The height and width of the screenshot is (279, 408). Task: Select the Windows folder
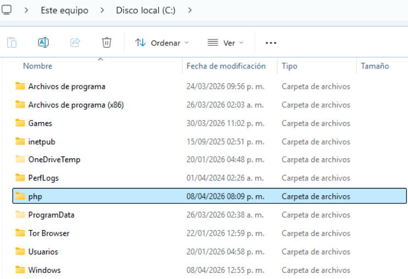[x=44, y=270]
